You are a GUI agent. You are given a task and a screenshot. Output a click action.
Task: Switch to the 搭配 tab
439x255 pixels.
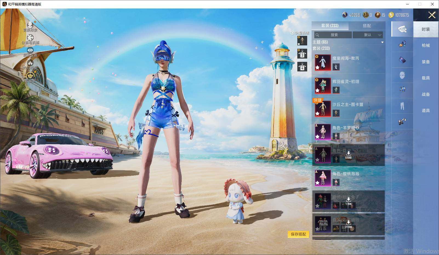(x=367, y=26)
